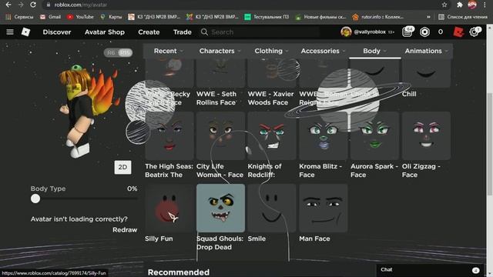Open Create in the top navigation
Viewport: 493px width, 277px height.
click(x=149, y=32)
